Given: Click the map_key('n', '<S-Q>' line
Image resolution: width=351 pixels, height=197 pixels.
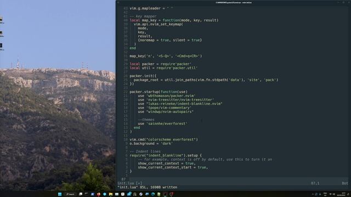Looking at the screenshot, I should click(166, 56).
